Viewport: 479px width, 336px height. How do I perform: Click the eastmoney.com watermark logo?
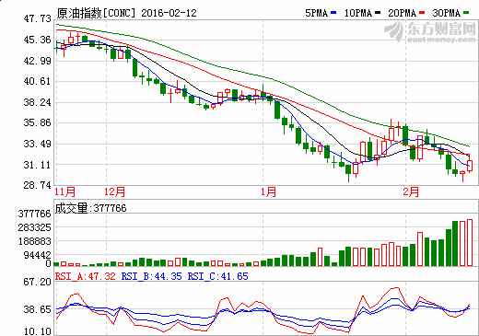point(430,32)
